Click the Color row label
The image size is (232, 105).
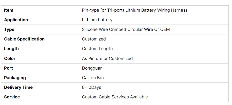(x=10, y=58)
